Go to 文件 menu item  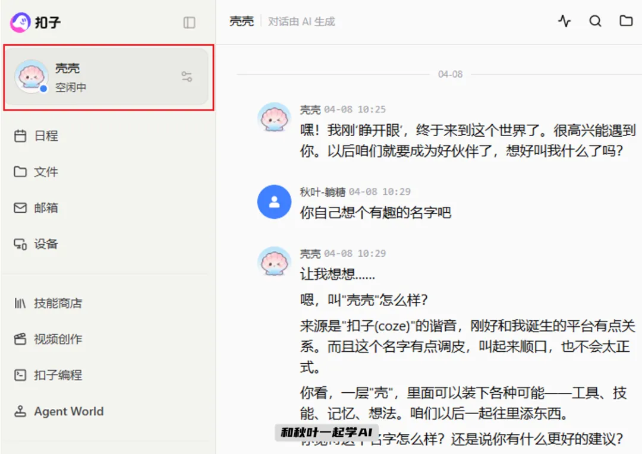point(46,172)
